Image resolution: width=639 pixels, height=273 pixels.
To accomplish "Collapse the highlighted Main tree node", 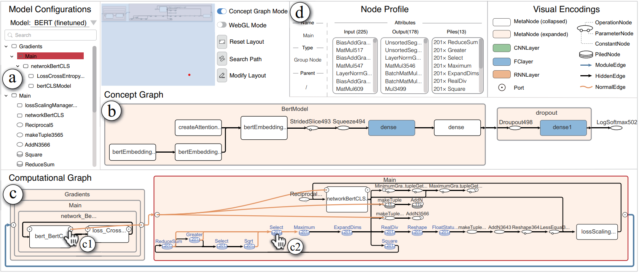I will coord(12,56).
